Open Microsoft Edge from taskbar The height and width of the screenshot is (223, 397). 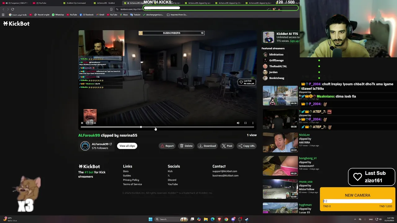coord(212,219)
